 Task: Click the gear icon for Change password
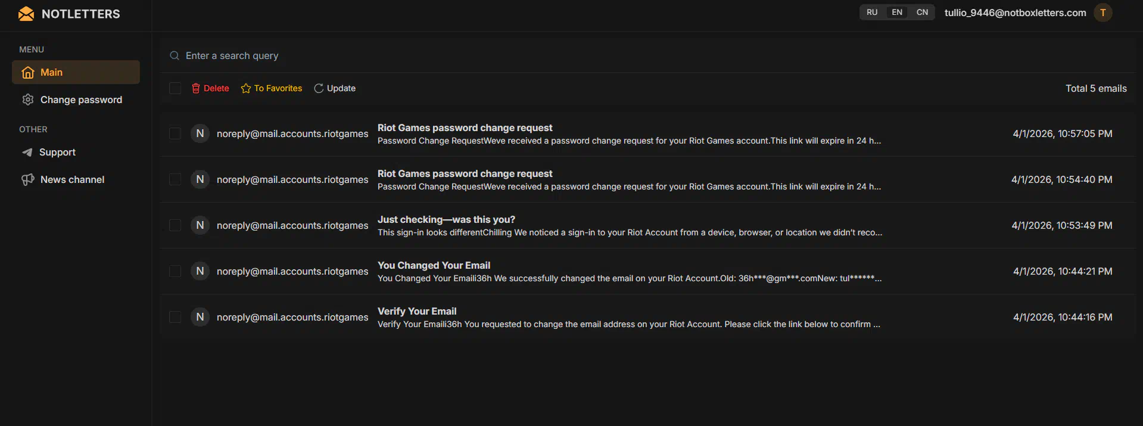pyautogui.click(x=28, y=99)
